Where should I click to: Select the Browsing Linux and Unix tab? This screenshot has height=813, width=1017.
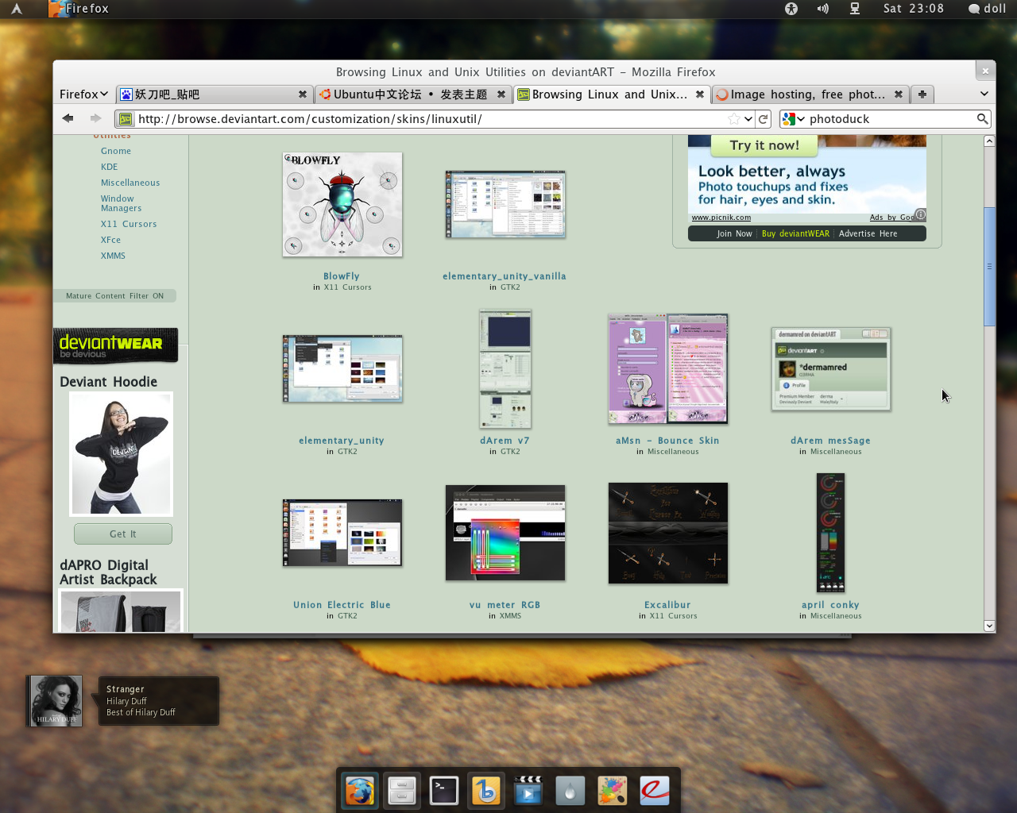[x=611, y=94]
